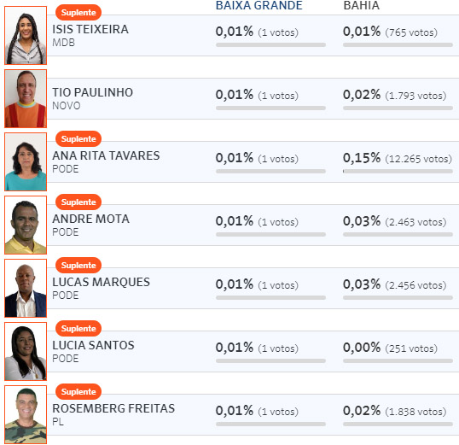This screenshot has width=459, height=445.
Task: Click Ana Rita Tavares' Bahia vote bar
Action: [x=398, y=171]
